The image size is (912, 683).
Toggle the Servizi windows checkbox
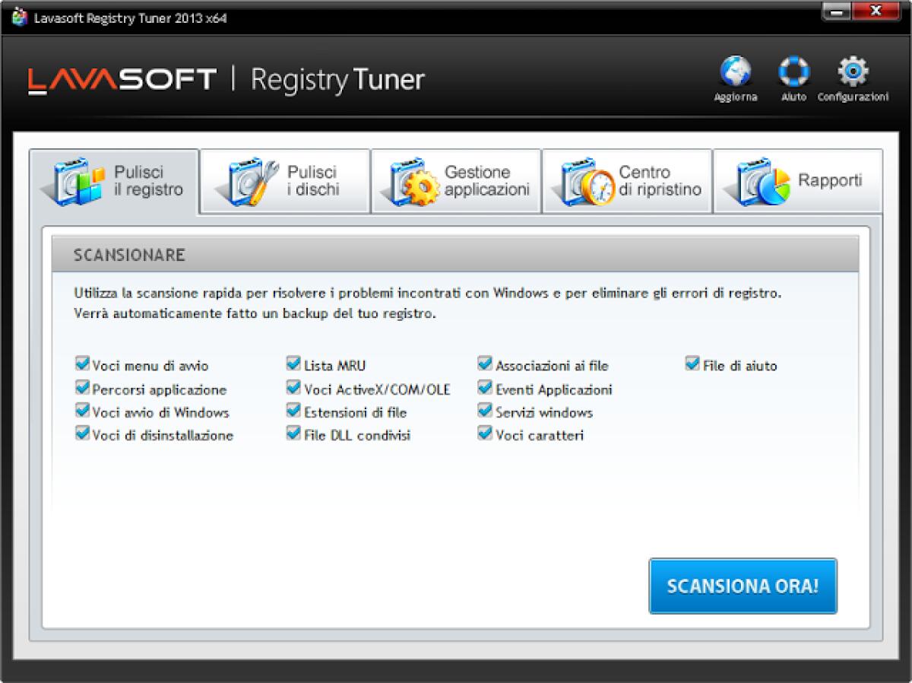click(x=485, y=410)
